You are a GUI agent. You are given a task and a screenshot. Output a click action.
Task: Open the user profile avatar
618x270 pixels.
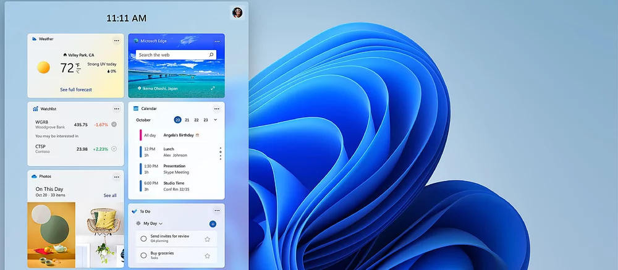coord(237,13)
